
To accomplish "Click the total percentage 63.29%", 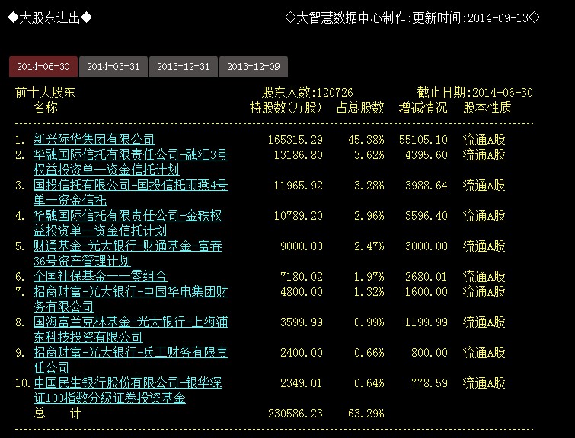I will point(366,414).
